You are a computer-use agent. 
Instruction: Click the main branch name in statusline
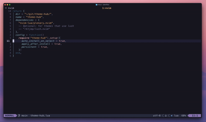pos(24,116)
